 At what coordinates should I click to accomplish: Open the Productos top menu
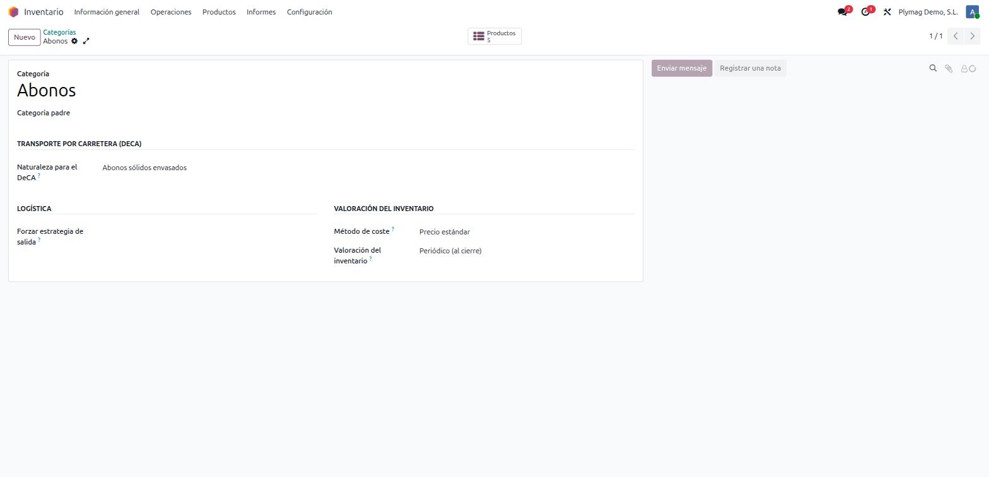point(219,12)
